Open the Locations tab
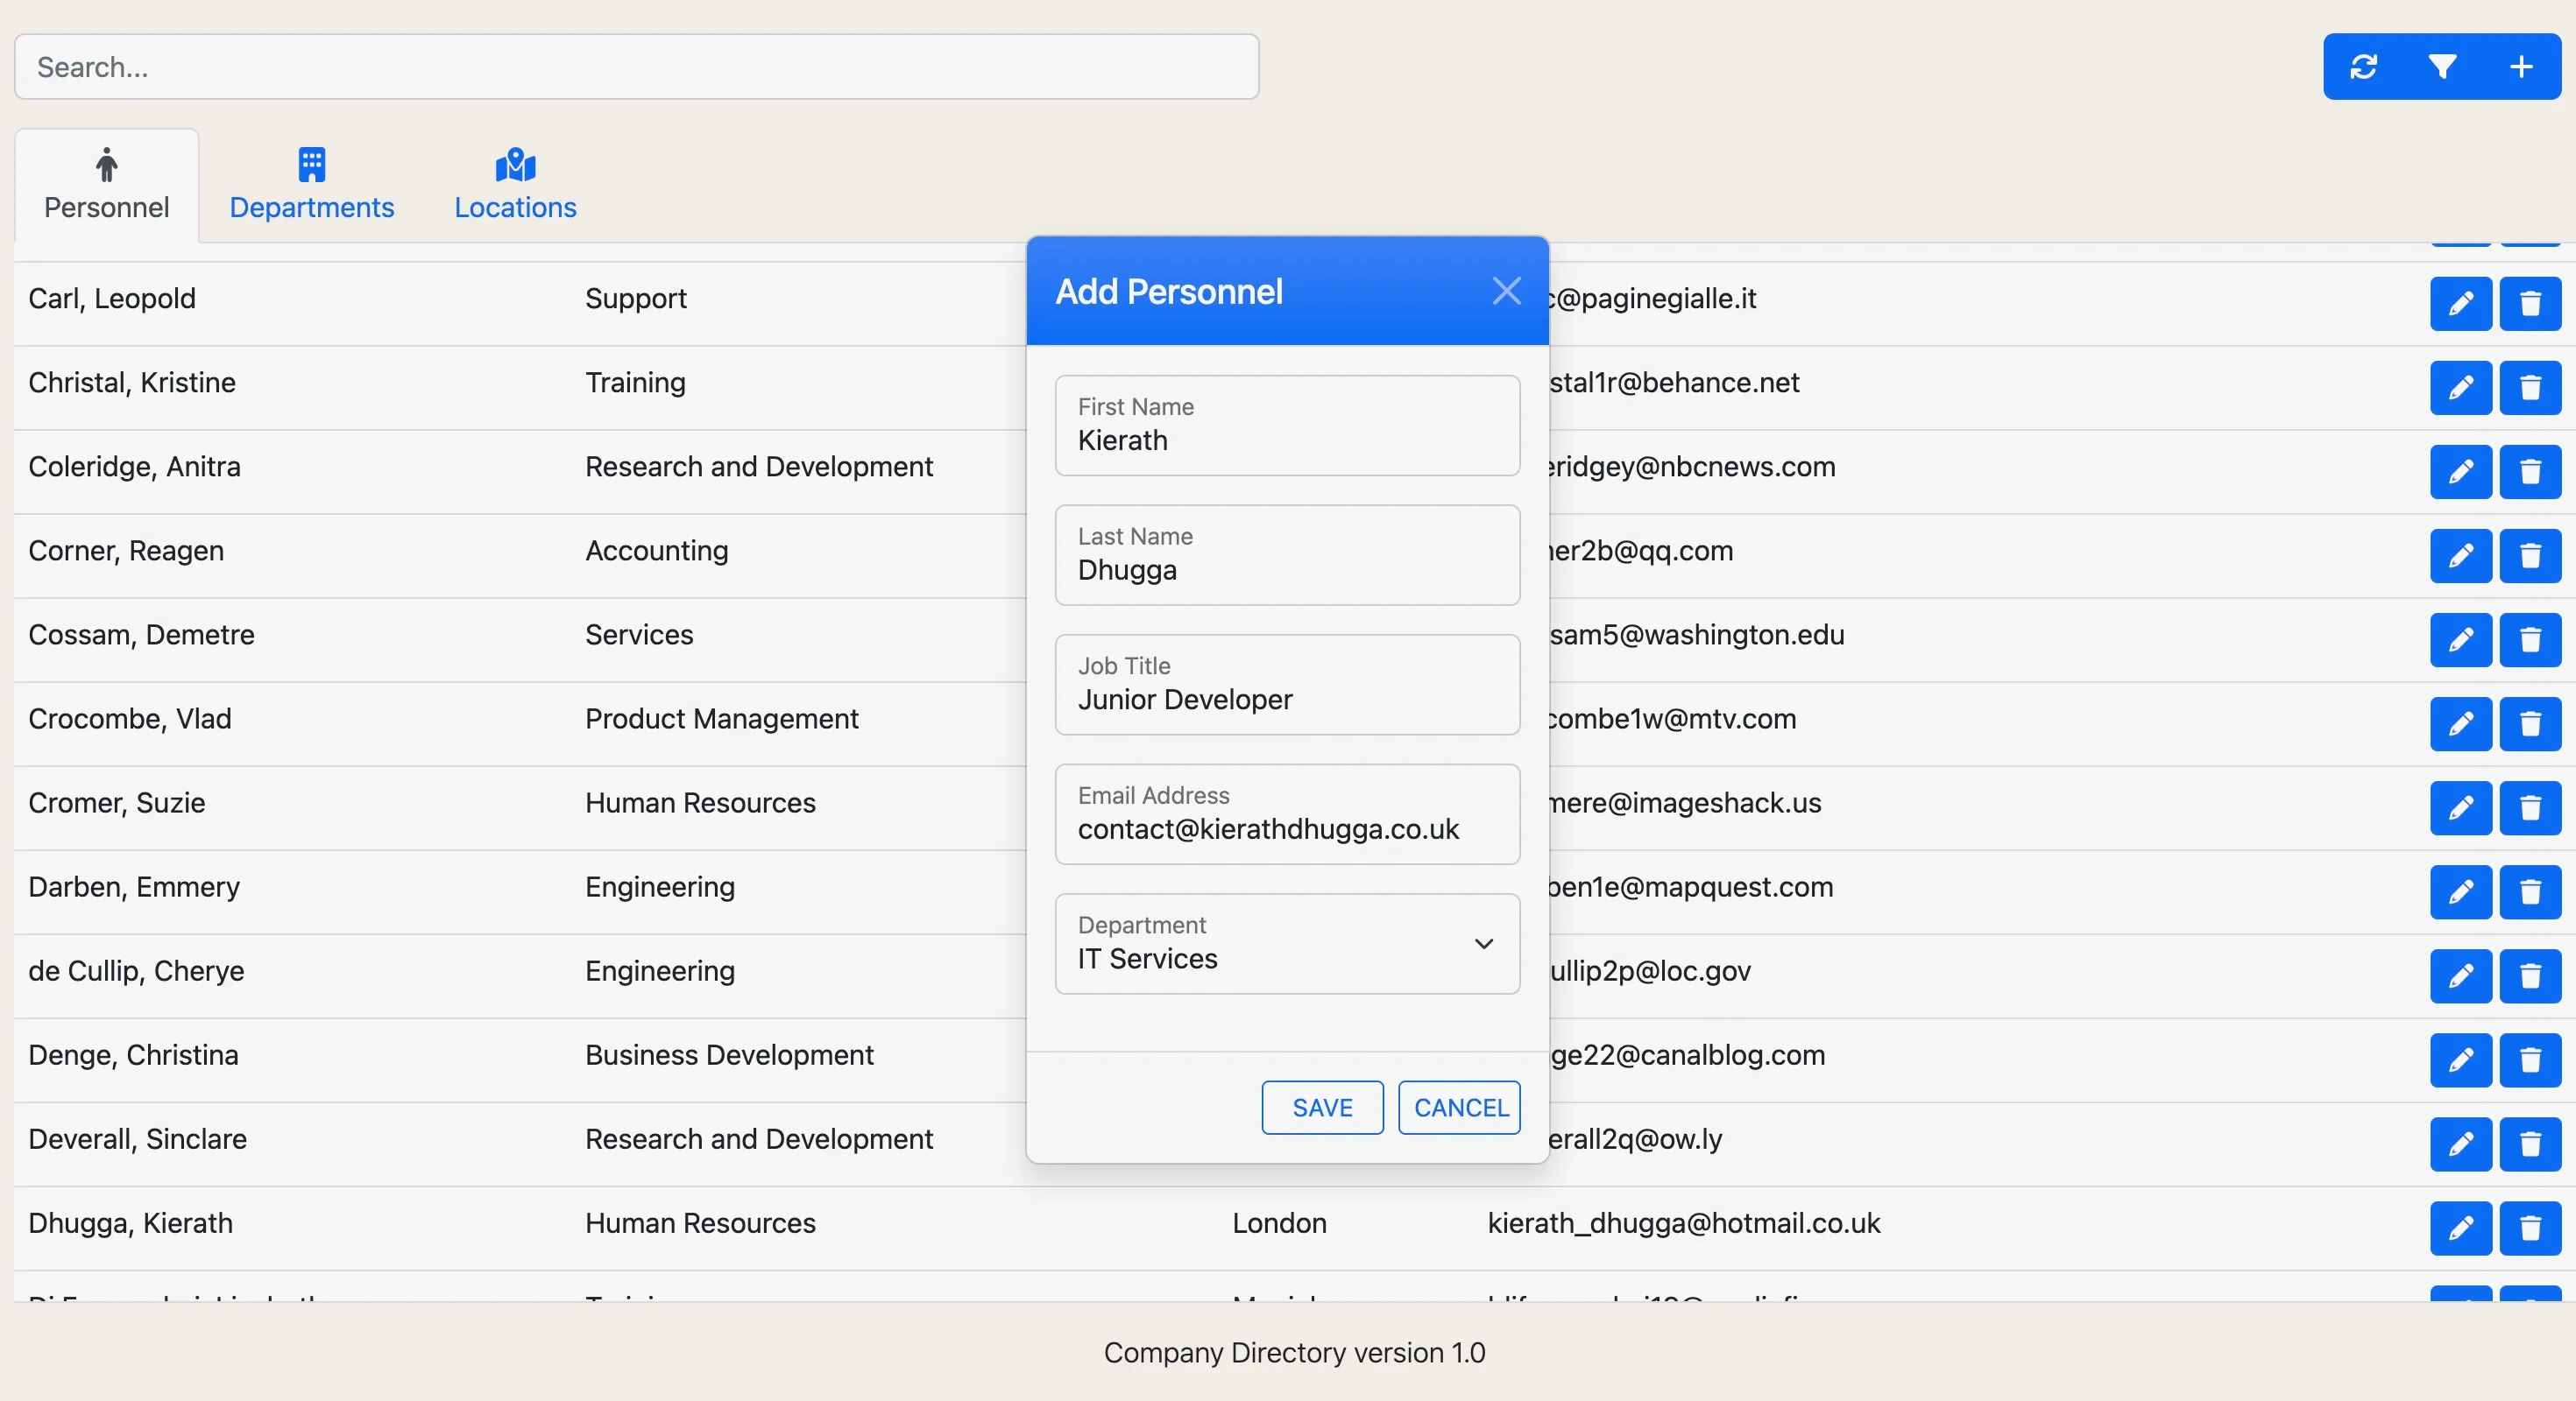Viewport: 2576px width, 1401px height. (x=515, y=185)
